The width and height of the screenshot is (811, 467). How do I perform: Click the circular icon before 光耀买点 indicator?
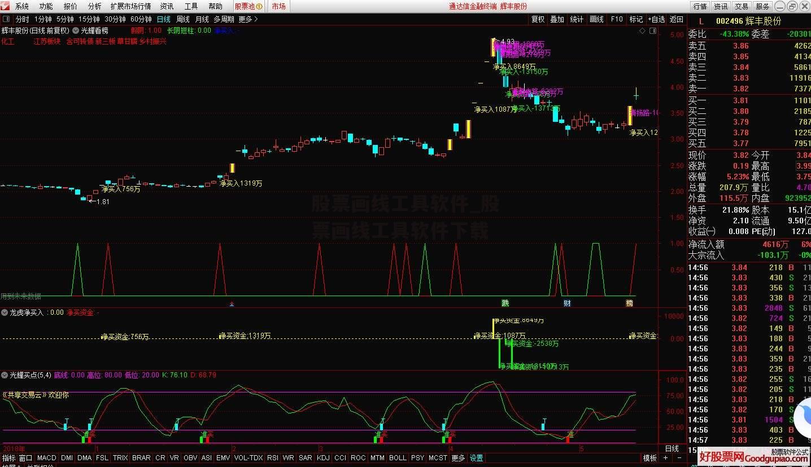click(5, 375)
